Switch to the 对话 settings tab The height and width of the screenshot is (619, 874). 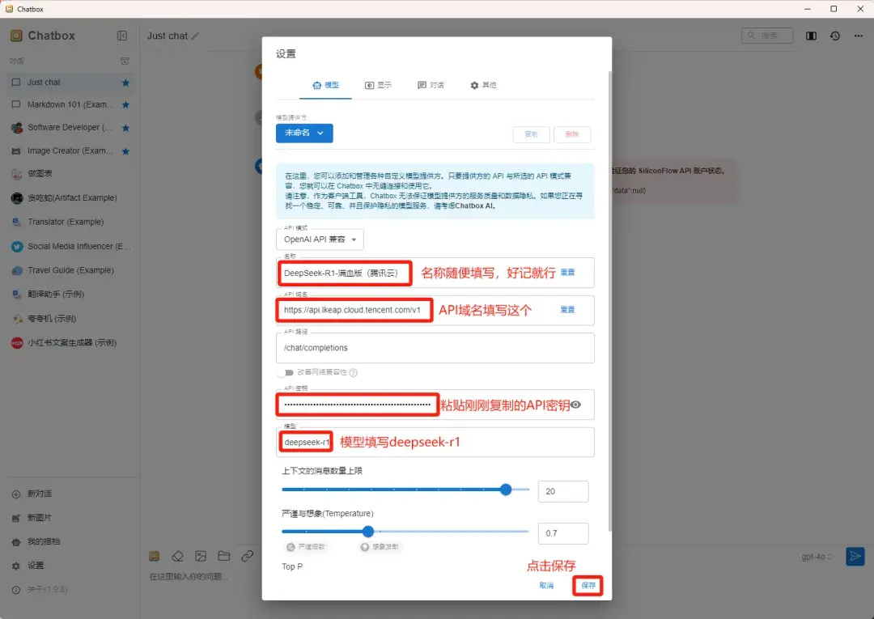coord(431,85)
